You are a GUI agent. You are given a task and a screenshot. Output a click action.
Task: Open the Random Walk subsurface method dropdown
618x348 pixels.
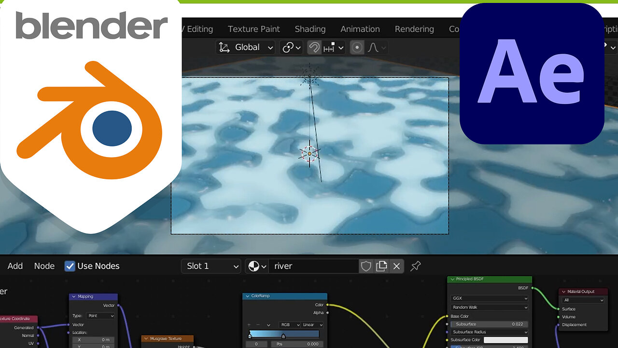coord(490,307)
